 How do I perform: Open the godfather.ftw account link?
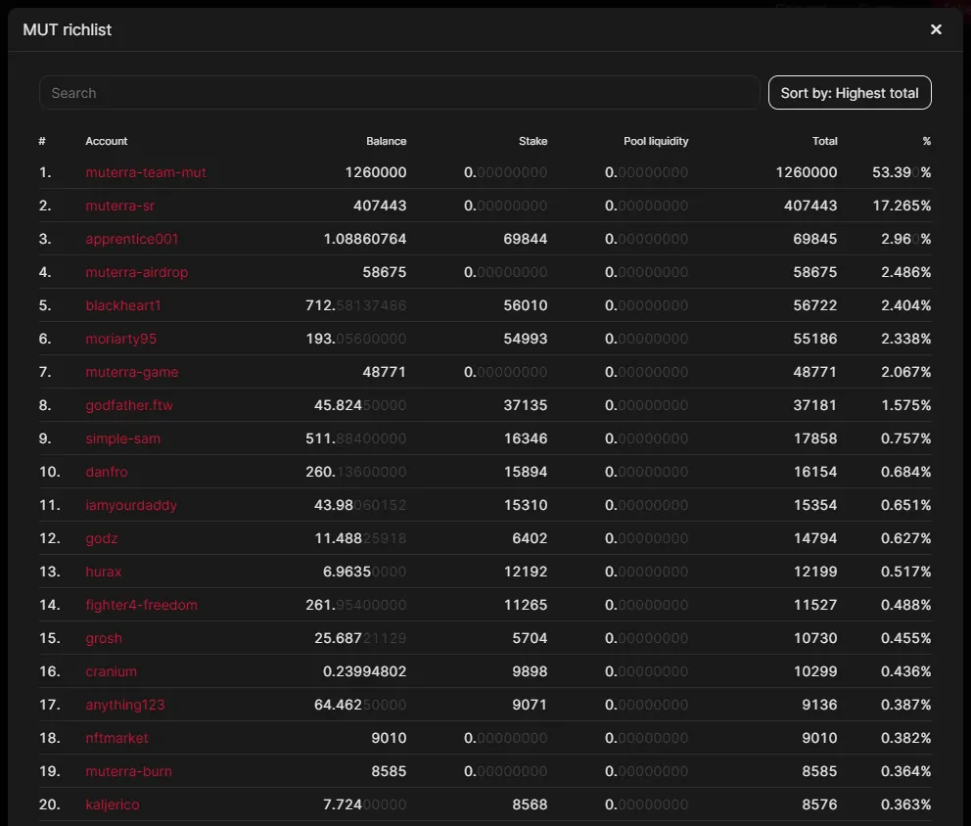[129, 405]
